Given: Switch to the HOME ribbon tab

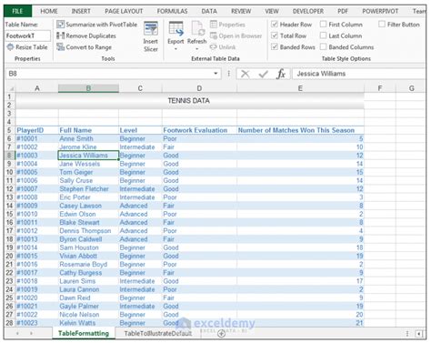Looking at the screenshot, I should click(49, 11).
